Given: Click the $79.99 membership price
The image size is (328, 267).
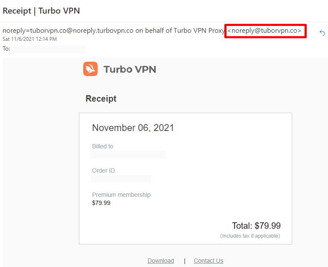Looking at the screenshot, I should (101, 203).
